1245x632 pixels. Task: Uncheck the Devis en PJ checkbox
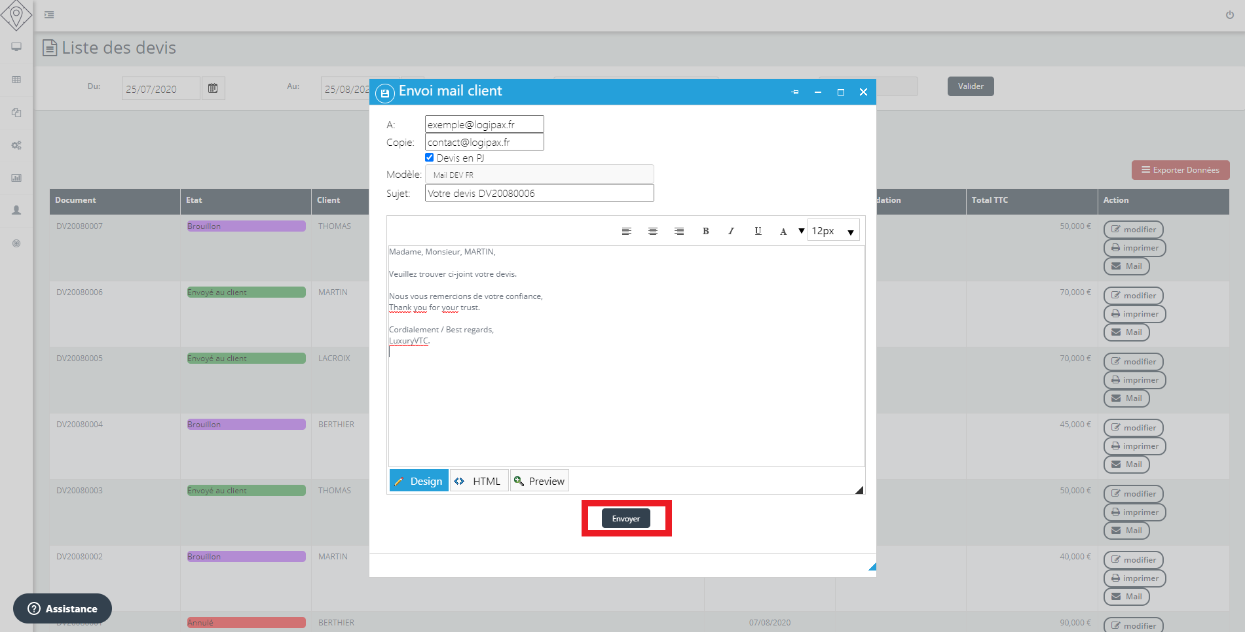[430, 158]
